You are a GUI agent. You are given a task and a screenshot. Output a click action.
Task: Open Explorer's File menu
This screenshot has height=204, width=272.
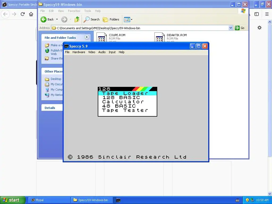42,11
